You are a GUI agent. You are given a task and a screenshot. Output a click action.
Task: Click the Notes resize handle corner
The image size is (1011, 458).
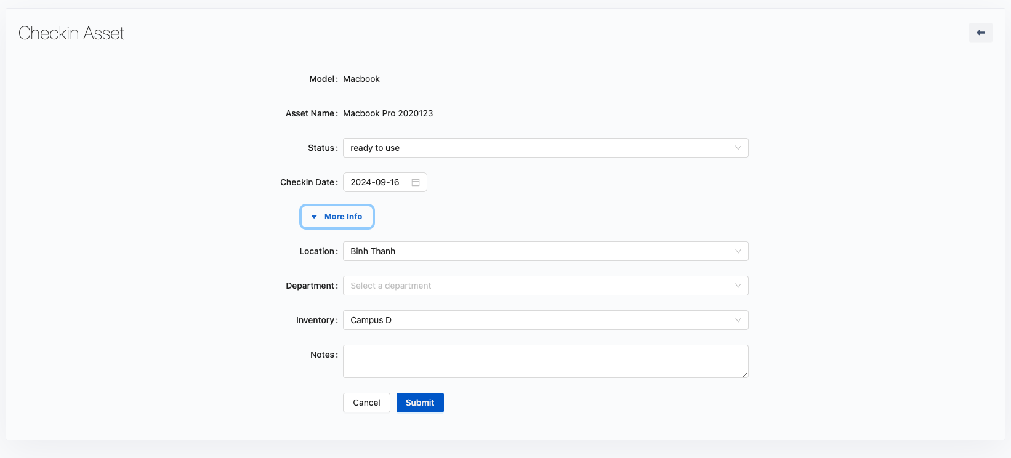pyautogui.click(x=745, y=374)
